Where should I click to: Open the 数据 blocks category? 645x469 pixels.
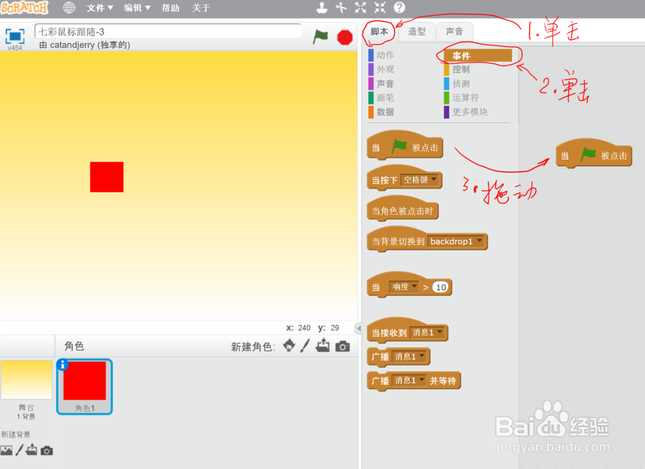[385, 112]
